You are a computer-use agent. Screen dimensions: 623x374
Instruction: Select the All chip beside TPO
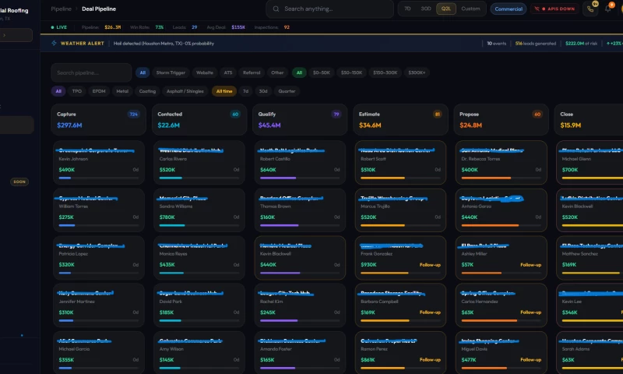pos(58,91)
